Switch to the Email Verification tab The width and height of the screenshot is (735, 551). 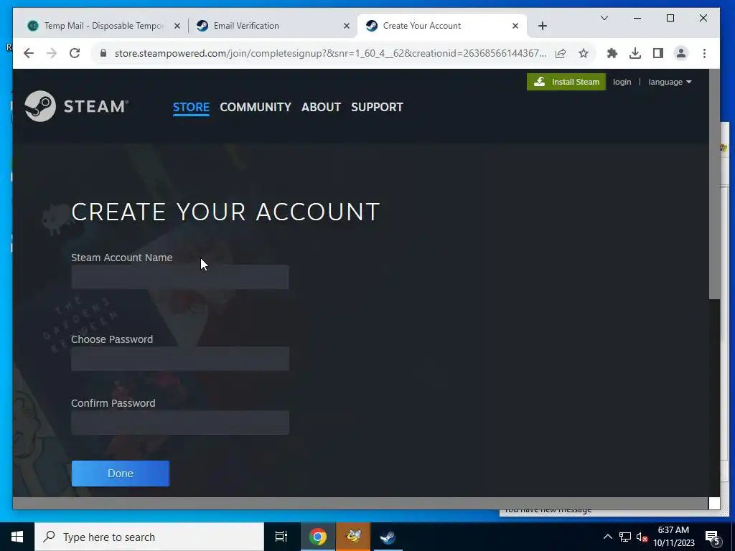(273, 26)
